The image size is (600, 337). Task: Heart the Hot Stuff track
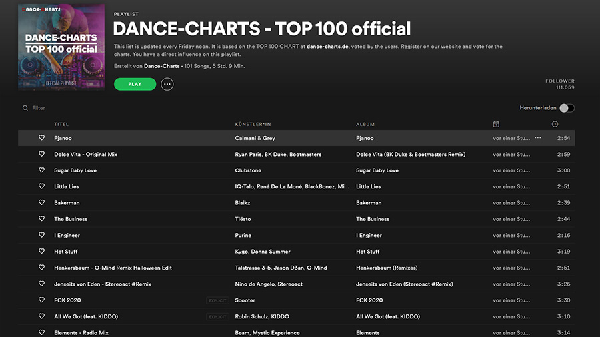42,251
